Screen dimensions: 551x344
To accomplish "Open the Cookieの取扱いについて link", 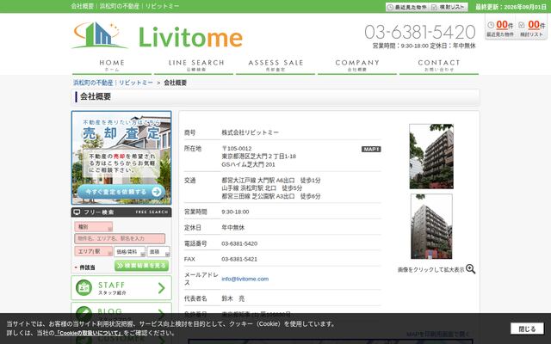I will [89, 333].
